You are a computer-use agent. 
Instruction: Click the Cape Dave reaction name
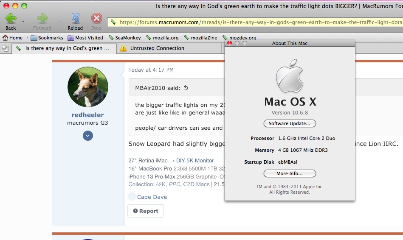(x=152, y=197)
